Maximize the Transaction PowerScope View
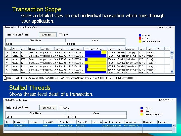Image resolution: width=181 pixels, height=136 pixels. tap(164, 27)
